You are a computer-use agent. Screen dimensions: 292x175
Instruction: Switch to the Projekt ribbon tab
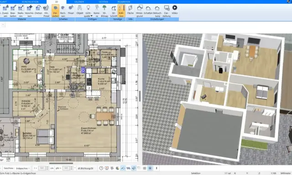pos(3,2)
